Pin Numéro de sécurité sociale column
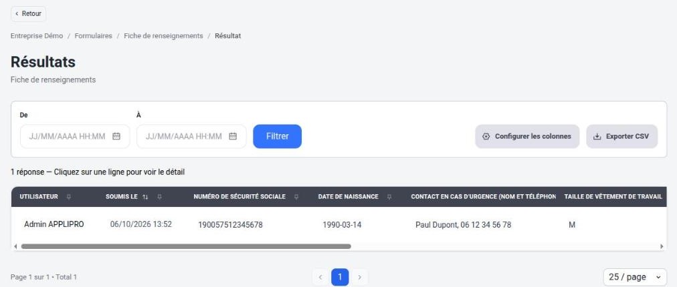 pyautogui.click(x=296, y=196)
